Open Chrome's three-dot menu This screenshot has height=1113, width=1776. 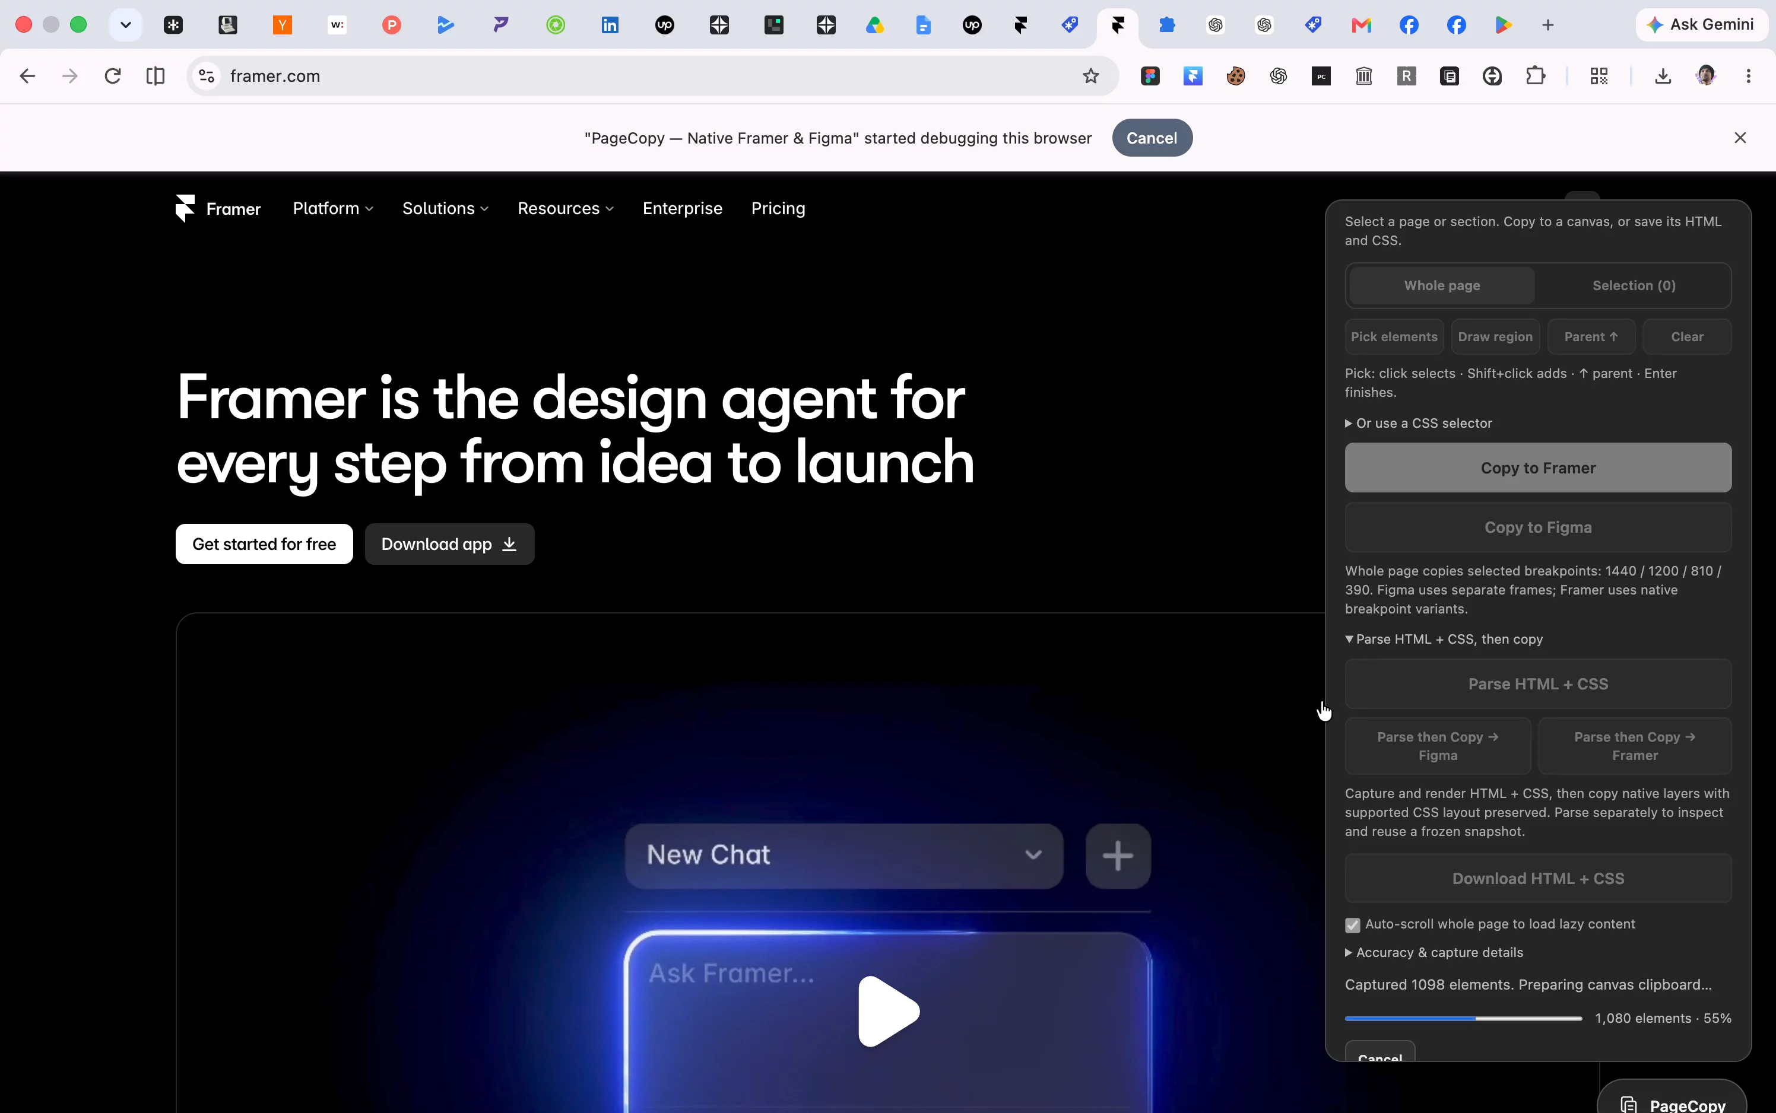1748,76
